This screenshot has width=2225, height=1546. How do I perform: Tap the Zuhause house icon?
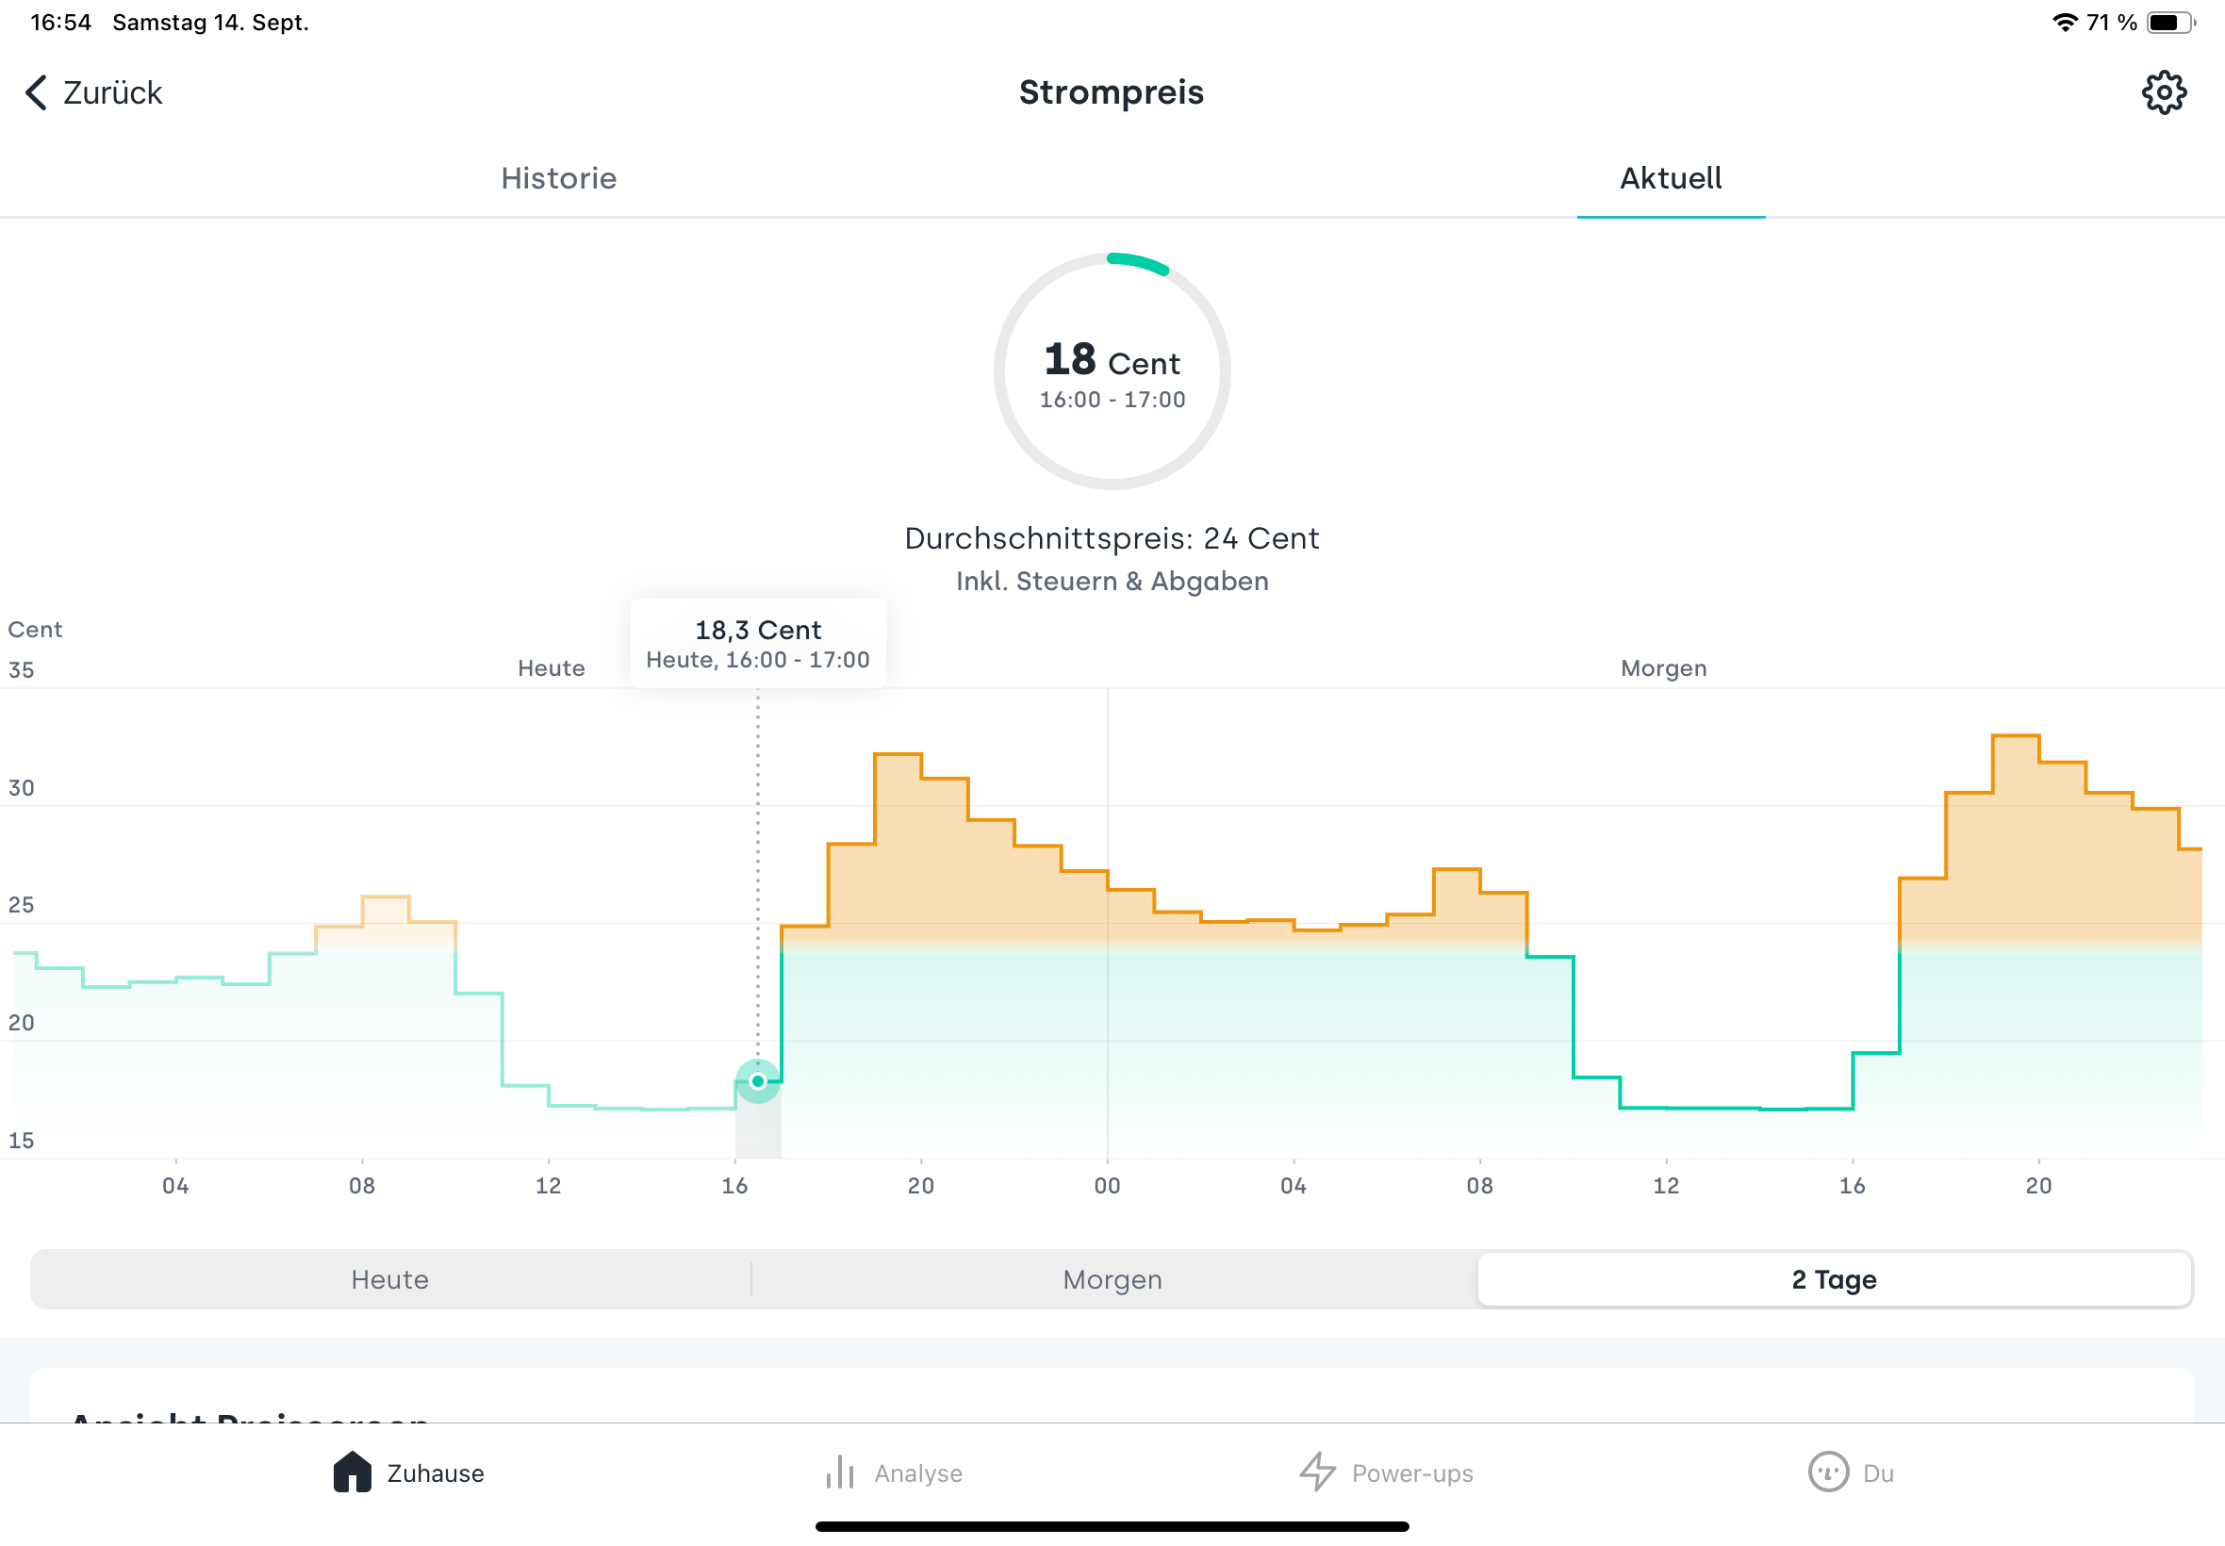click(352, 1472)
